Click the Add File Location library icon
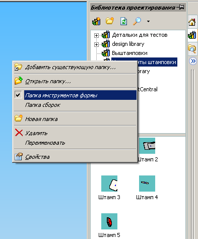 (96, 21)
